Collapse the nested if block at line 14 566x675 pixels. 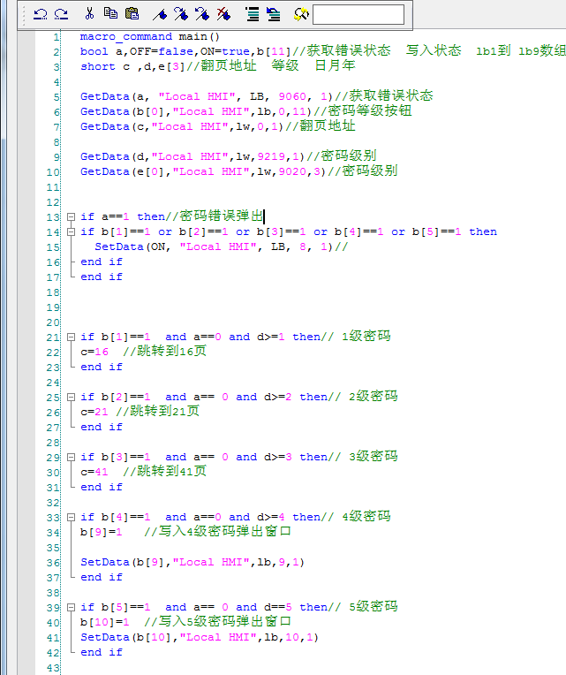(72, 231)
